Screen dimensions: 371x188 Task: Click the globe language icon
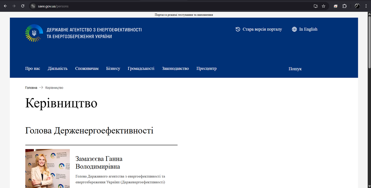[x=294, y=29]
